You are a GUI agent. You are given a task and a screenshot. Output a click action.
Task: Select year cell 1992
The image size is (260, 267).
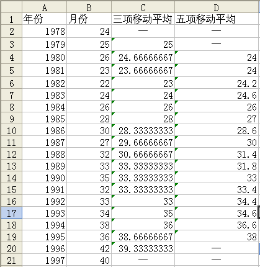tap(45, 201)
